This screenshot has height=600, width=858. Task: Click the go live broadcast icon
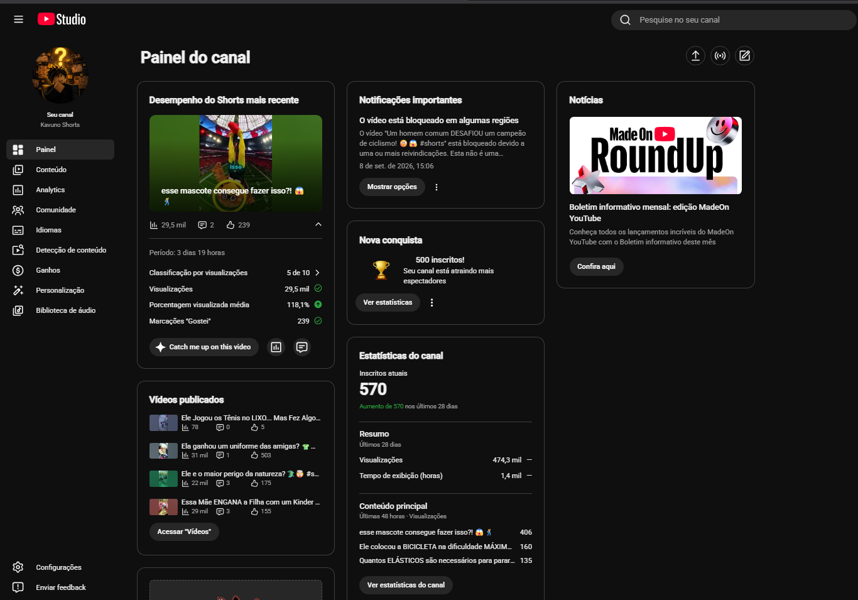720,55
